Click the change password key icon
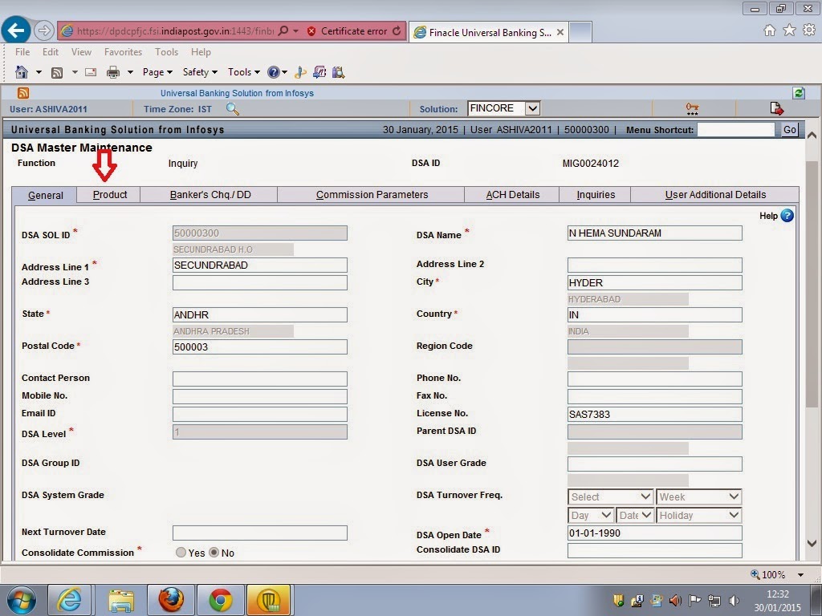The height and width of the screenshot is (616, 822). pyautogui.click(x=692, y=107)
